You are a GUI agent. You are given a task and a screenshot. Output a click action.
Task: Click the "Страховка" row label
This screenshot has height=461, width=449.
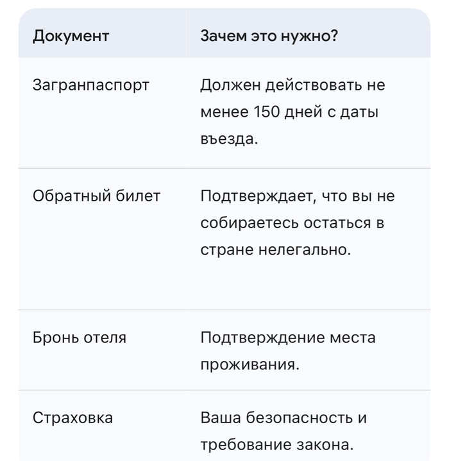click(72, 418)
